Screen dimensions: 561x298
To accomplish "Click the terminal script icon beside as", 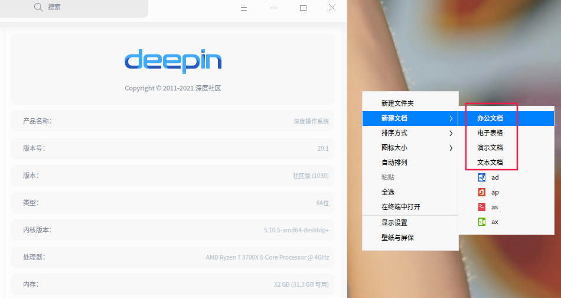I will 482,207.
